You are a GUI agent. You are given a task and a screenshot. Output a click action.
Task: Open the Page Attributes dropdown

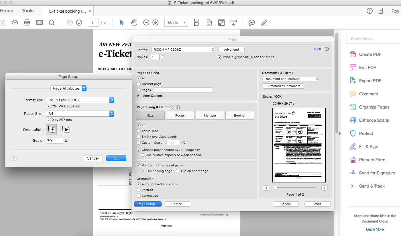68,88
